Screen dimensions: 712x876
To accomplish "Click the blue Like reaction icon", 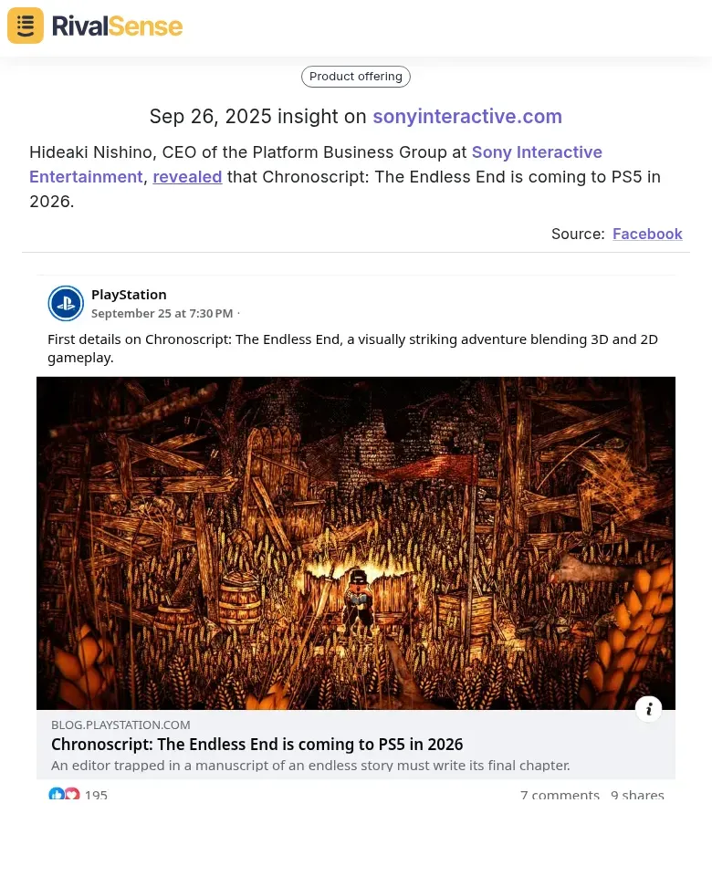I will pyautogui.click(x=57, y=794).
